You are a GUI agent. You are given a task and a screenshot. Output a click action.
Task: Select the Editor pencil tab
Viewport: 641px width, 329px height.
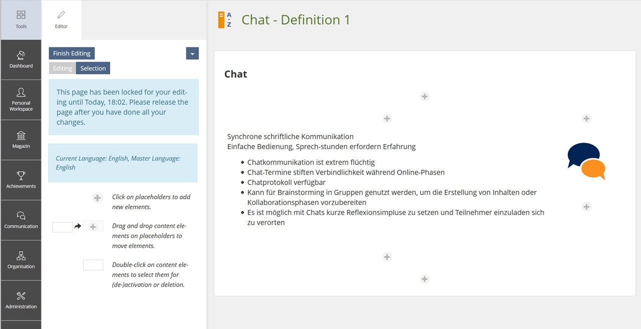61,20
